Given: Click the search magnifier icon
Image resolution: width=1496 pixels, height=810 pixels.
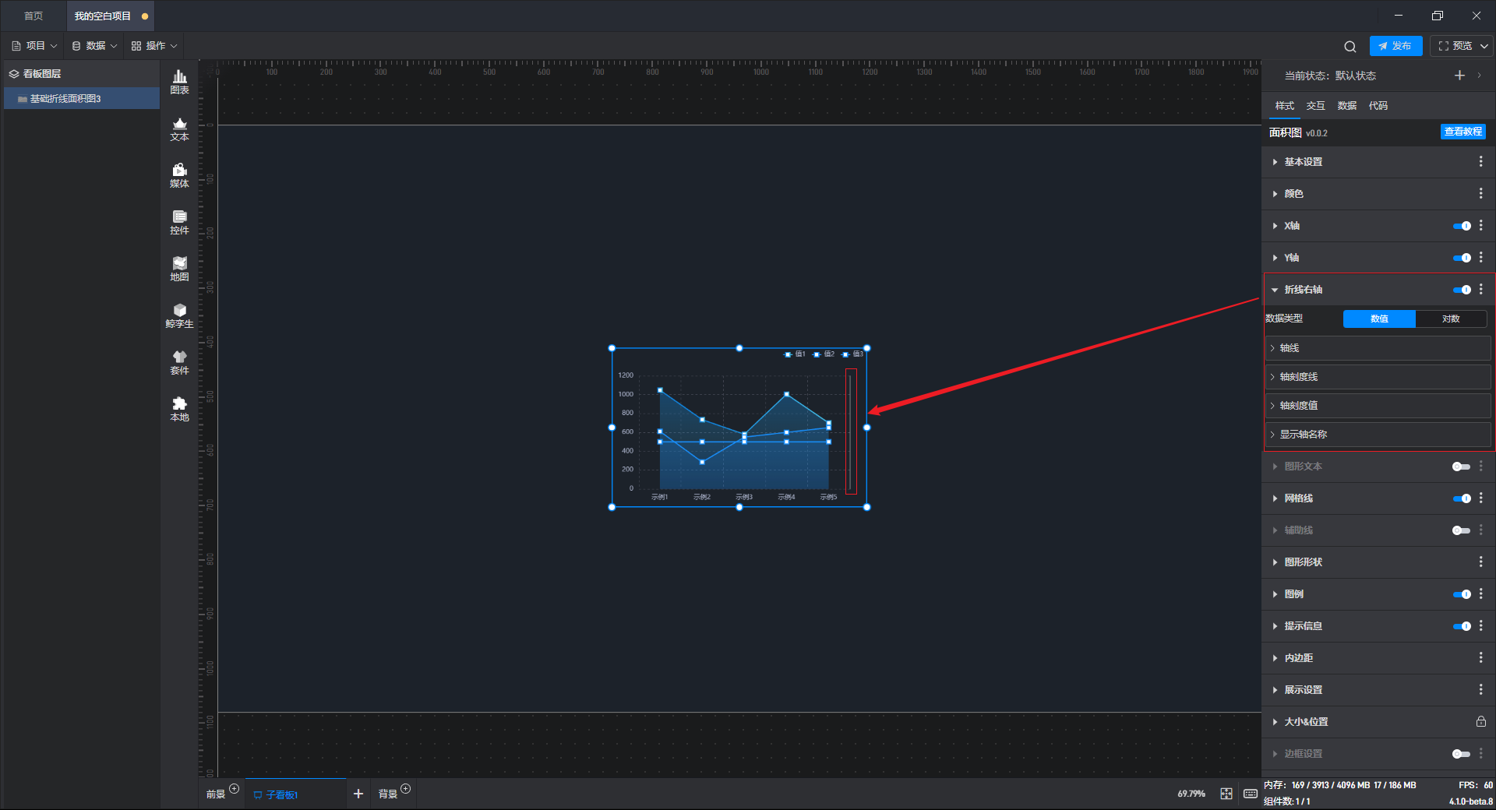Looking at the screenshot, I should tap(1350, 47).
